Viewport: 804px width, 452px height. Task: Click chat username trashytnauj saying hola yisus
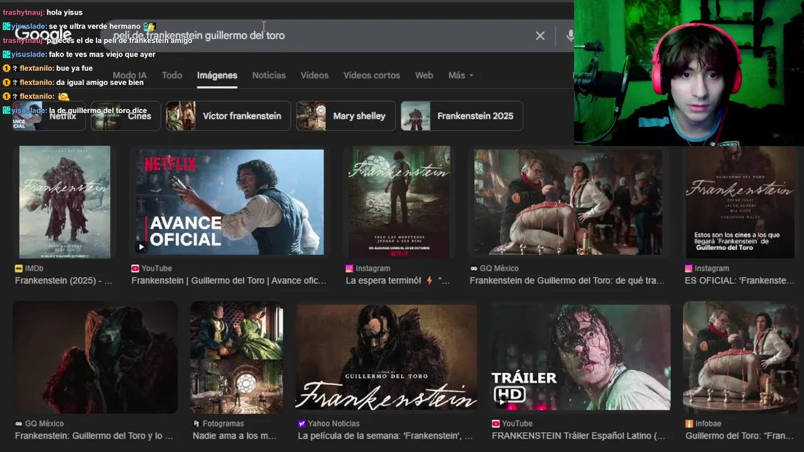pyautogui.click(x=24, y=12)
